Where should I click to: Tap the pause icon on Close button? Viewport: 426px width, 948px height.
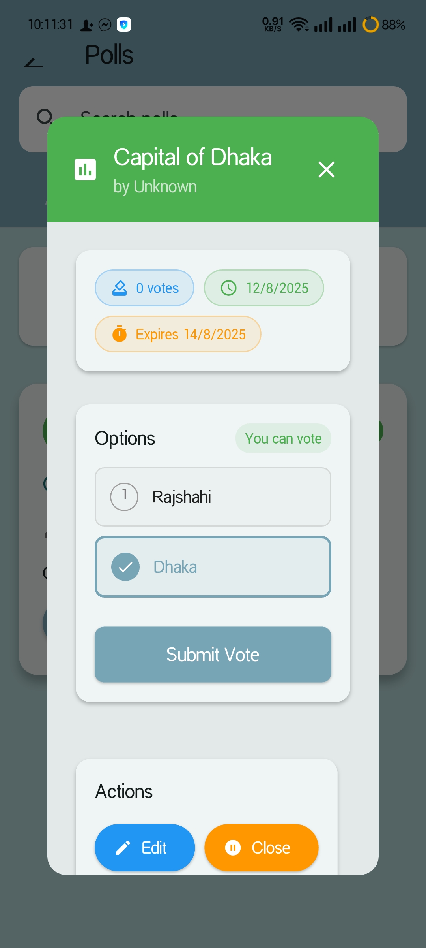coord(233,848)
